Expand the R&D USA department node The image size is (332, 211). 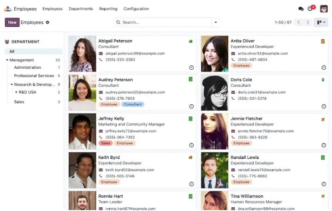click(16, 92)
